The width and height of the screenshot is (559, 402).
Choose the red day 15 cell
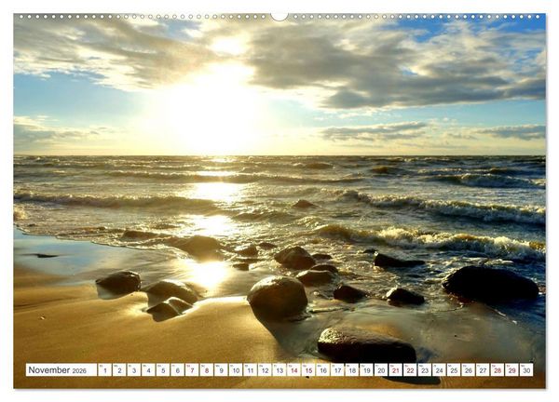click(x=308, y=370)
